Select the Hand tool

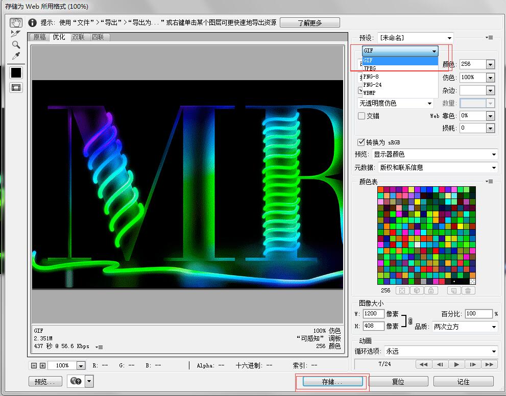pos(16,22)
